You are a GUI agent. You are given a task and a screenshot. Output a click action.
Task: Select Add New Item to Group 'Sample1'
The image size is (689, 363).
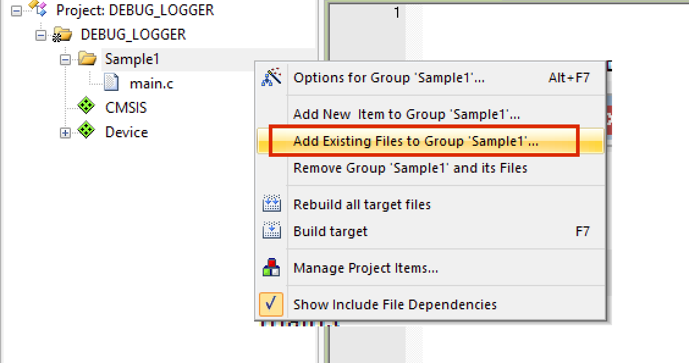[406, 114]
